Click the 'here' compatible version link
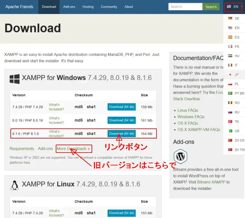 [27, 162]
